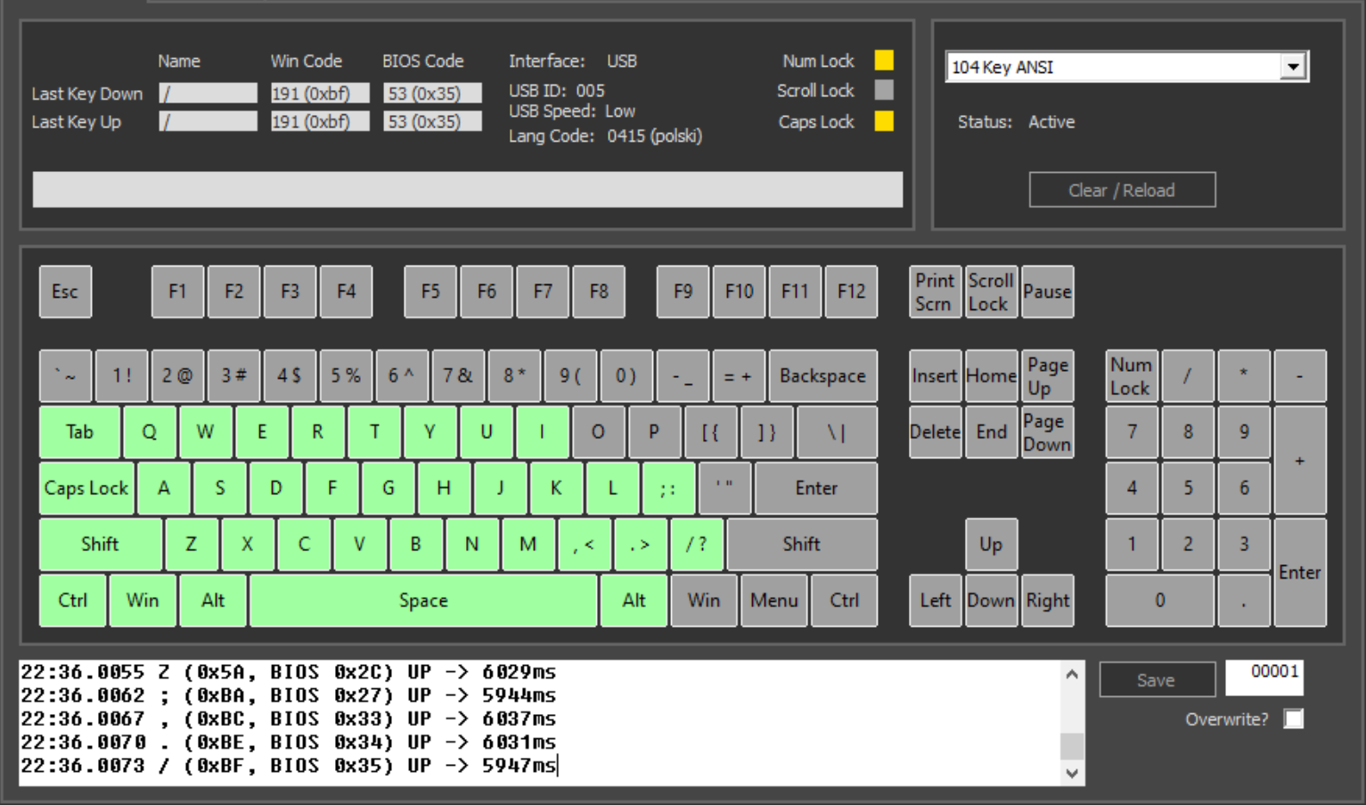The image size is (1366, 805).
Task: Click the gray Scroll Lock indicator
Action: click(884, 90)
